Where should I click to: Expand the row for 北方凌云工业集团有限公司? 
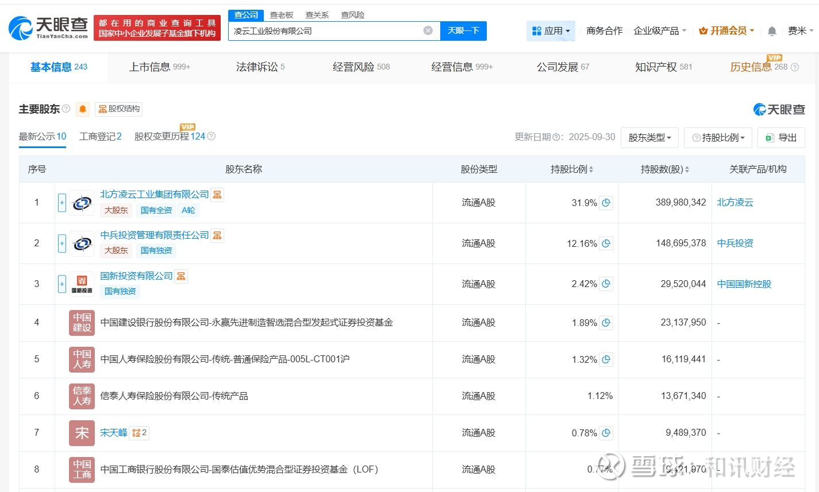tap(62, 203)
